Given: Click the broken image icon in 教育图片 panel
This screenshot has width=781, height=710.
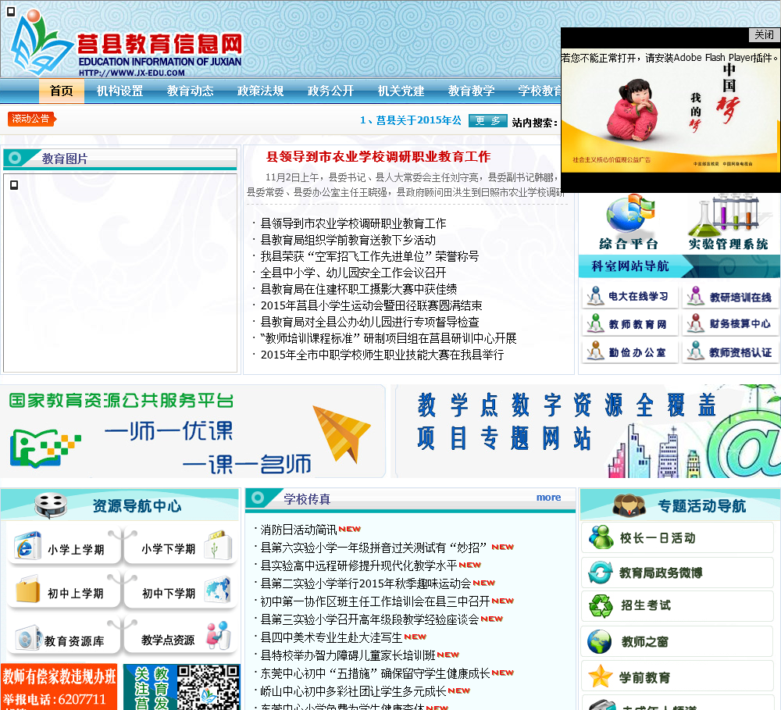Looking at the screenshot, I should pos(14,185).
